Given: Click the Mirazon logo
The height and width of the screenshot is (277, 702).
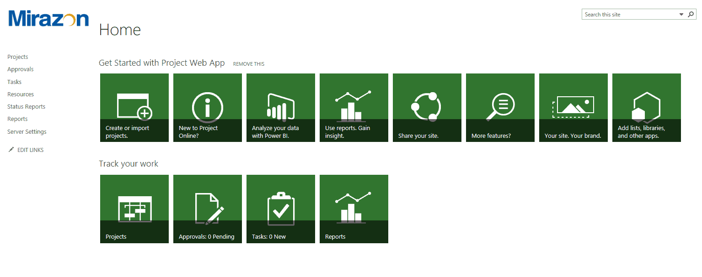Looking at the screenshot, I should point(48,19).
